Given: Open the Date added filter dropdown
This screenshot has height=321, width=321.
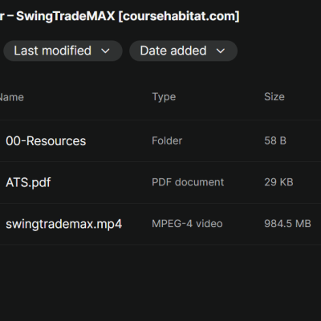Looking at the screenshot, I should pyautogui.click(x=184, y=51).
